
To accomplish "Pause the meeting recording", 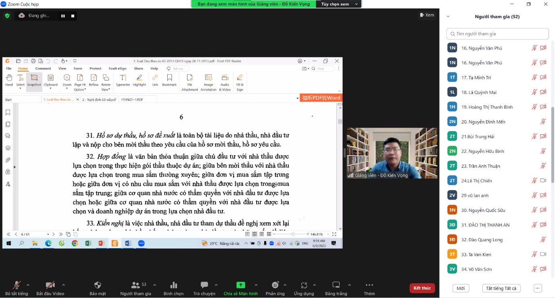I will (63, 16).
